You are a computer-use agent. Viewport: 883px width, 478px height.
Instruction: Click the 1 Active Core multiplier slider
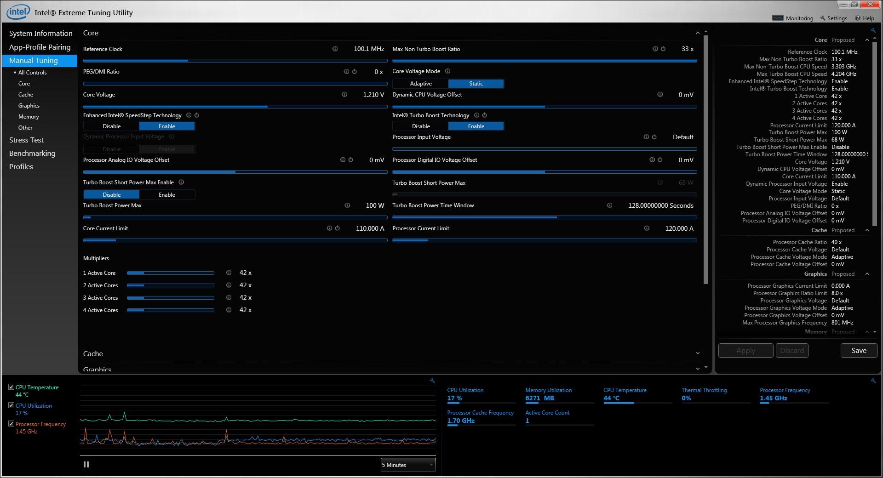170,273
